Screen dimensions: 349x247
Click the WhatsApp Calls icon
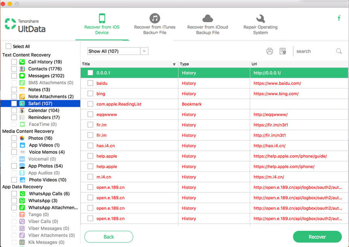(22, 194)
